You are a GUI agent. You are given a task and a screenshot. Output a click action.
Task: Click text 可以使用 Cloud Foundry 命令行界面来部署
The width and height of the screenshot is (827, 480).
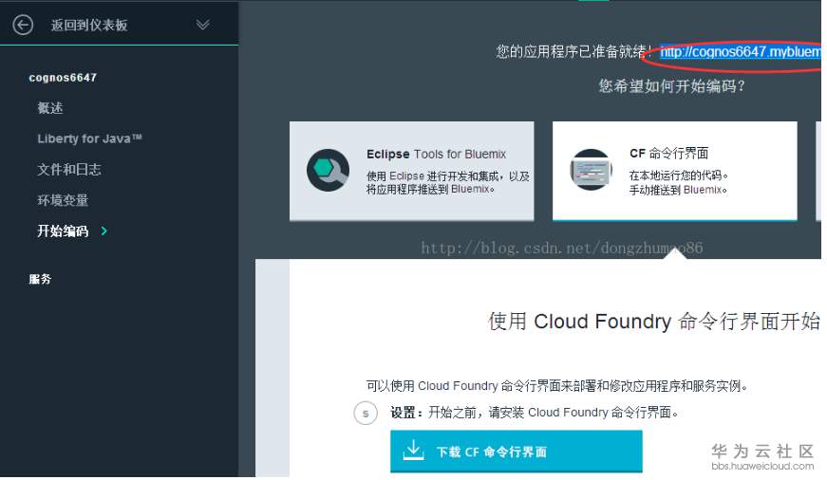pyautogui.click(x=556, y=386)
